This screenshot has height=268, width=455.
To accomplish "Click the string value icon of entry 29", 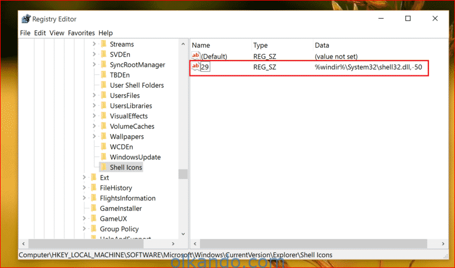I will coord(195,66).
